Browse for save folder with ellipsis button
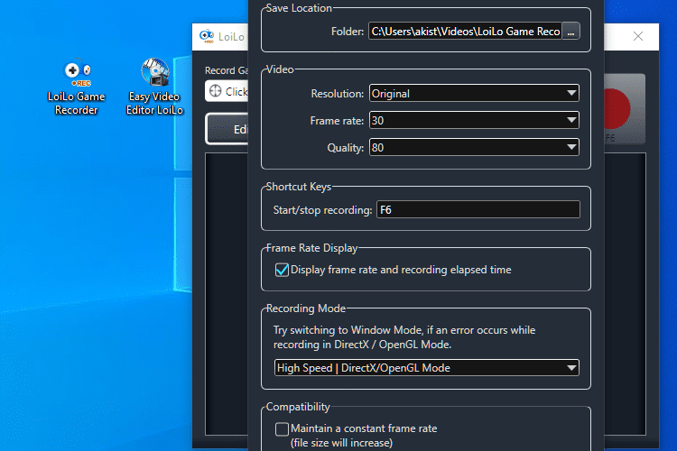Image resolution: width=677 pixels, height=451 pixels. pyautogui.click(x=570, y=31)
